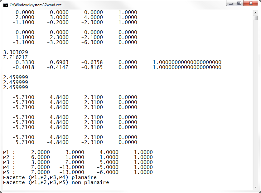The height and width of the screenshot is (193, 261).
Task: Click the 3.303029 output value
Action: (15, 52)
